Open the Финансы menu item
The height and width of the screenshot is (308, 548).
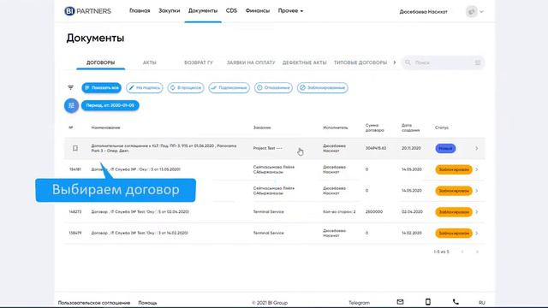point(257,11)
